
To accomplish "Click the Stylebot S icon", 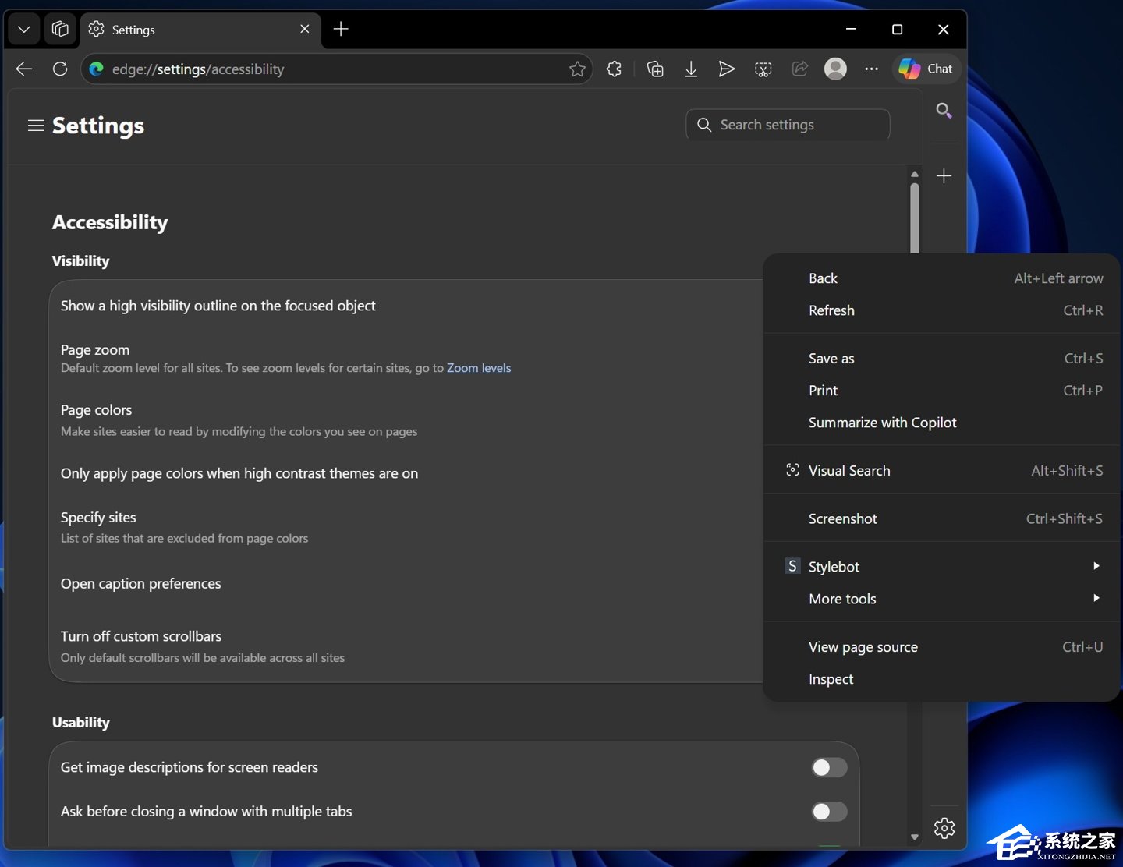I will click(792, 566).
